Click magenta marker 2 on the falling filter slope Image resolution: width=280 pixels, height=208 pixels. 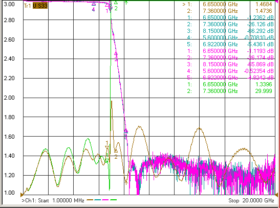point(116,53)
